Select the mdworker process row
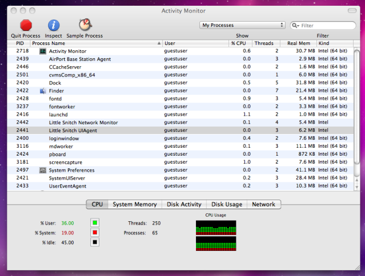This screenshot has width=365, height=276. (x=181, y=147)
